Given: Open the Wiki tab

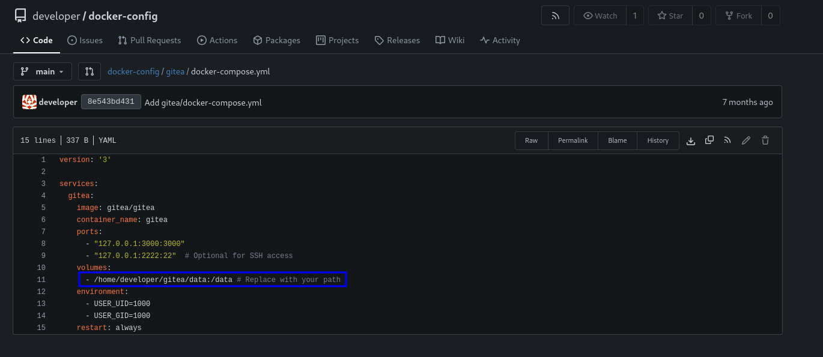Looking at the screenshot, I should [450, 40].
